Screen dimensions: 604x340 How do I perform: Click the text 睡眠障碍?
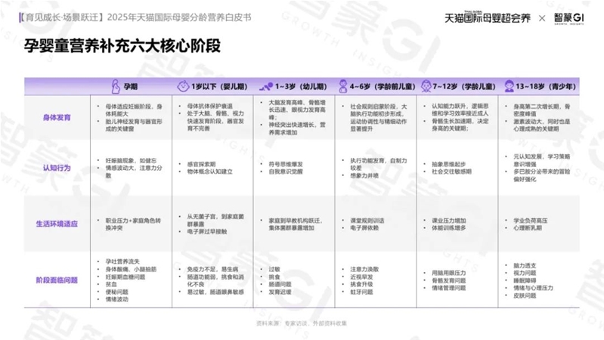(525, 281)
